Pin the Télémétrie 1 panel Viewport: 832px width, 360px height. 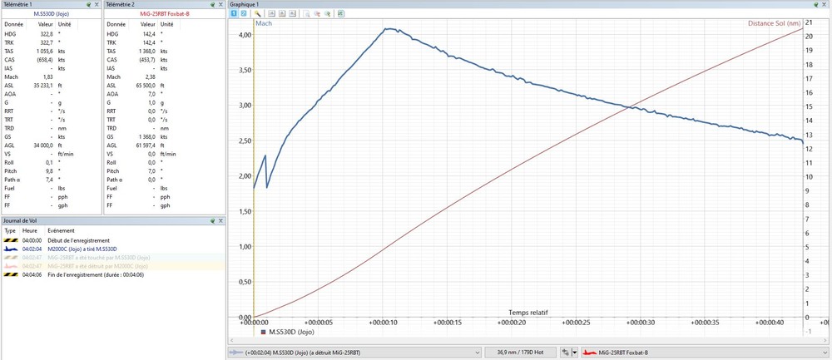(x=88, y=3)
